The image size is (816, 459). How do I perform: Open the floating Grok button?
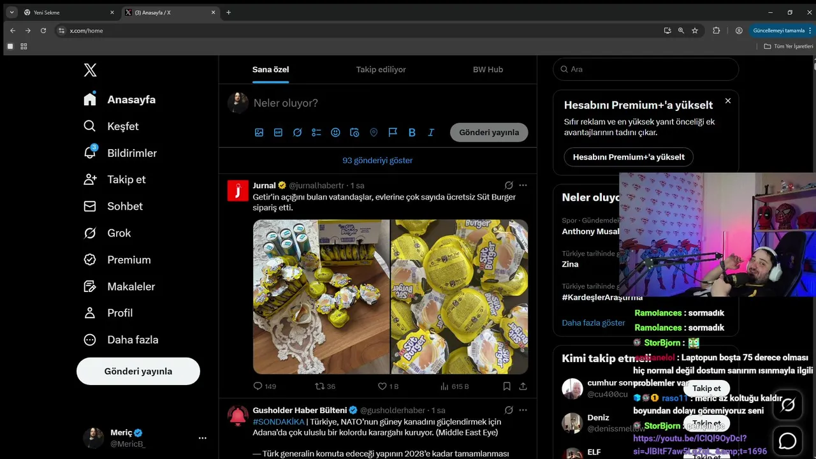[x=788, y=405]
